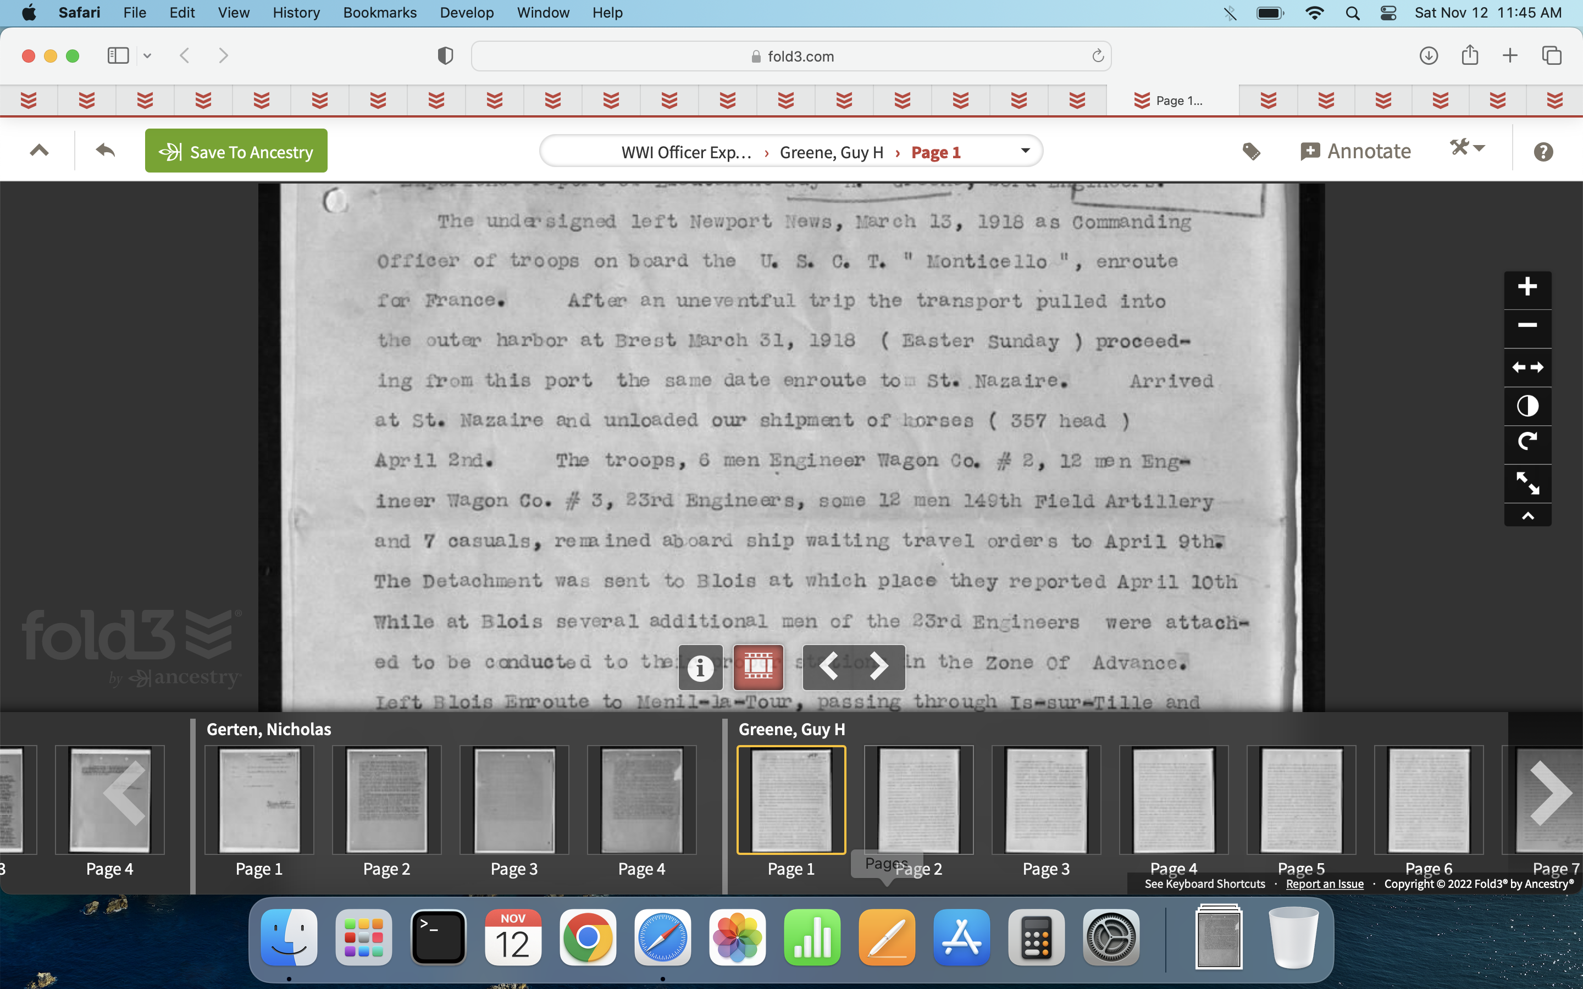Open the Safari History menu
Screen dimensions: 1583x989
[296, 13]
